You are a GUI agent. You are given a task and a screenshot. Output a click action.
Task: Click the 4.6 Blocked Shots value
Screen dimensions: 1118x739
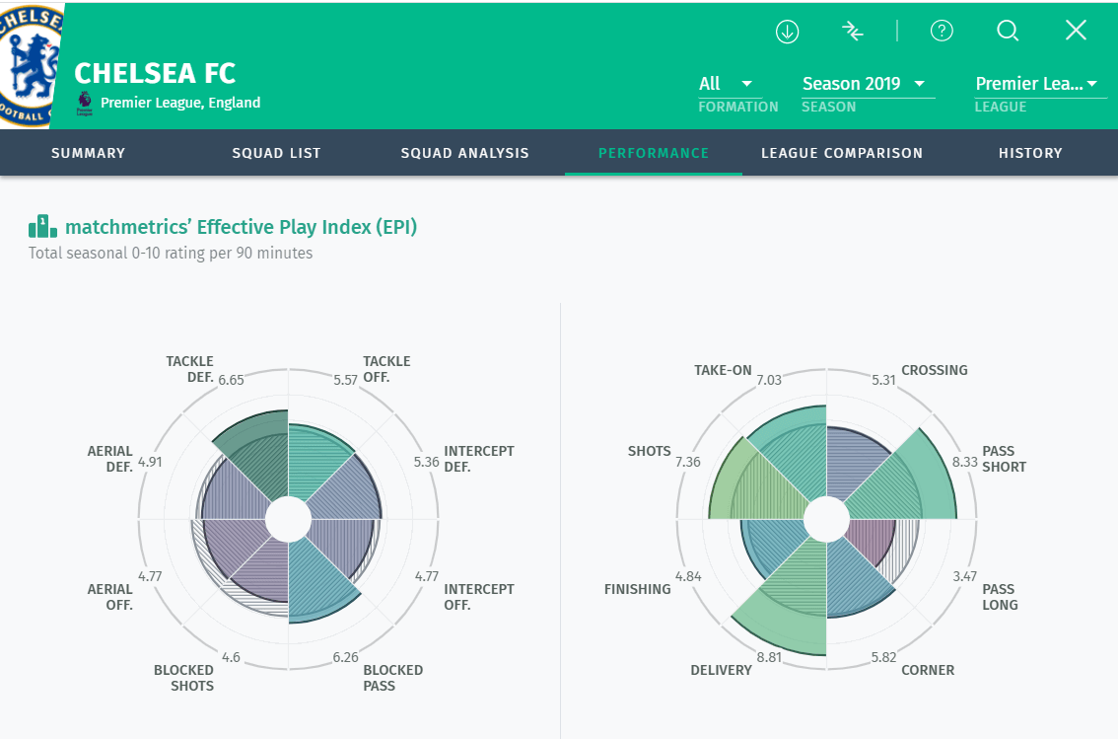pyautogui.click(x=231, y=657)
